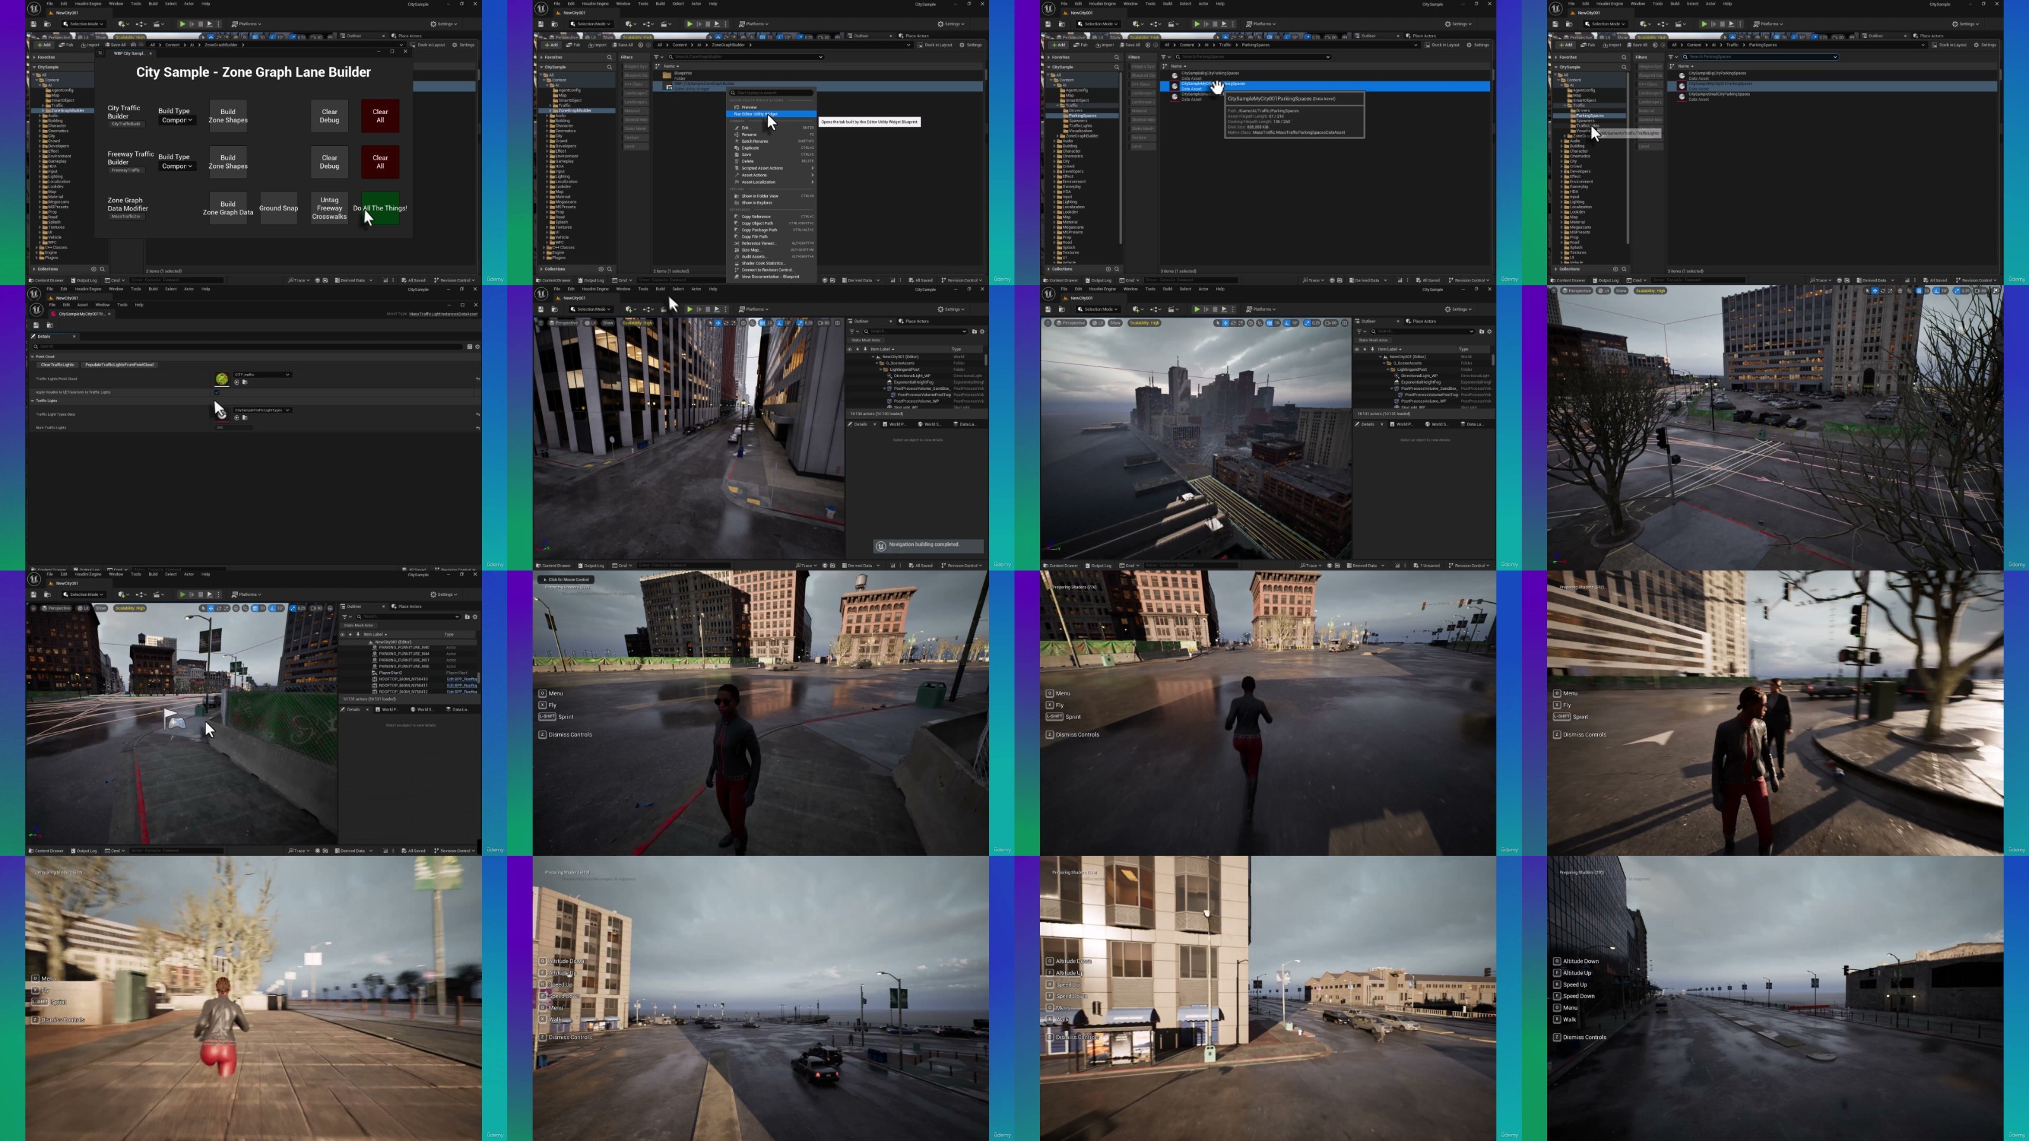Click the Build Zone Graph Data button
2029x1141 pixels.
(228, 209)
